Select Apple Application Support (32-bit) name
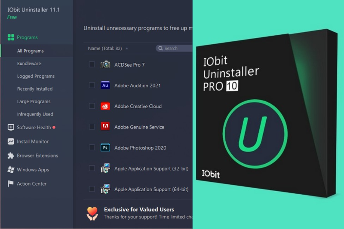 click(x=151, y=169)
